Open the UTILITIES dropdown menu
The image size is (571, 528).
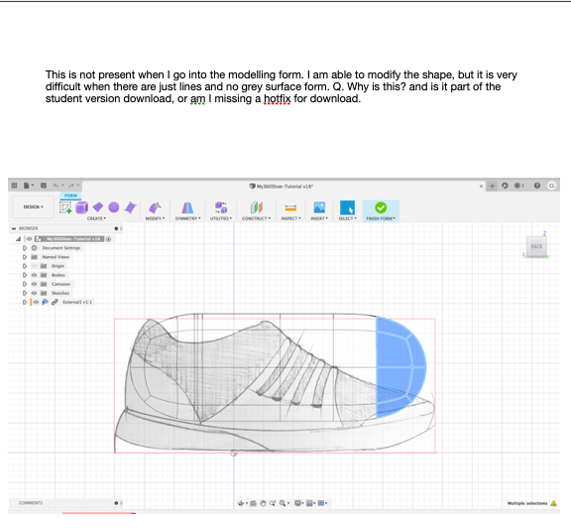coord(221,218)
